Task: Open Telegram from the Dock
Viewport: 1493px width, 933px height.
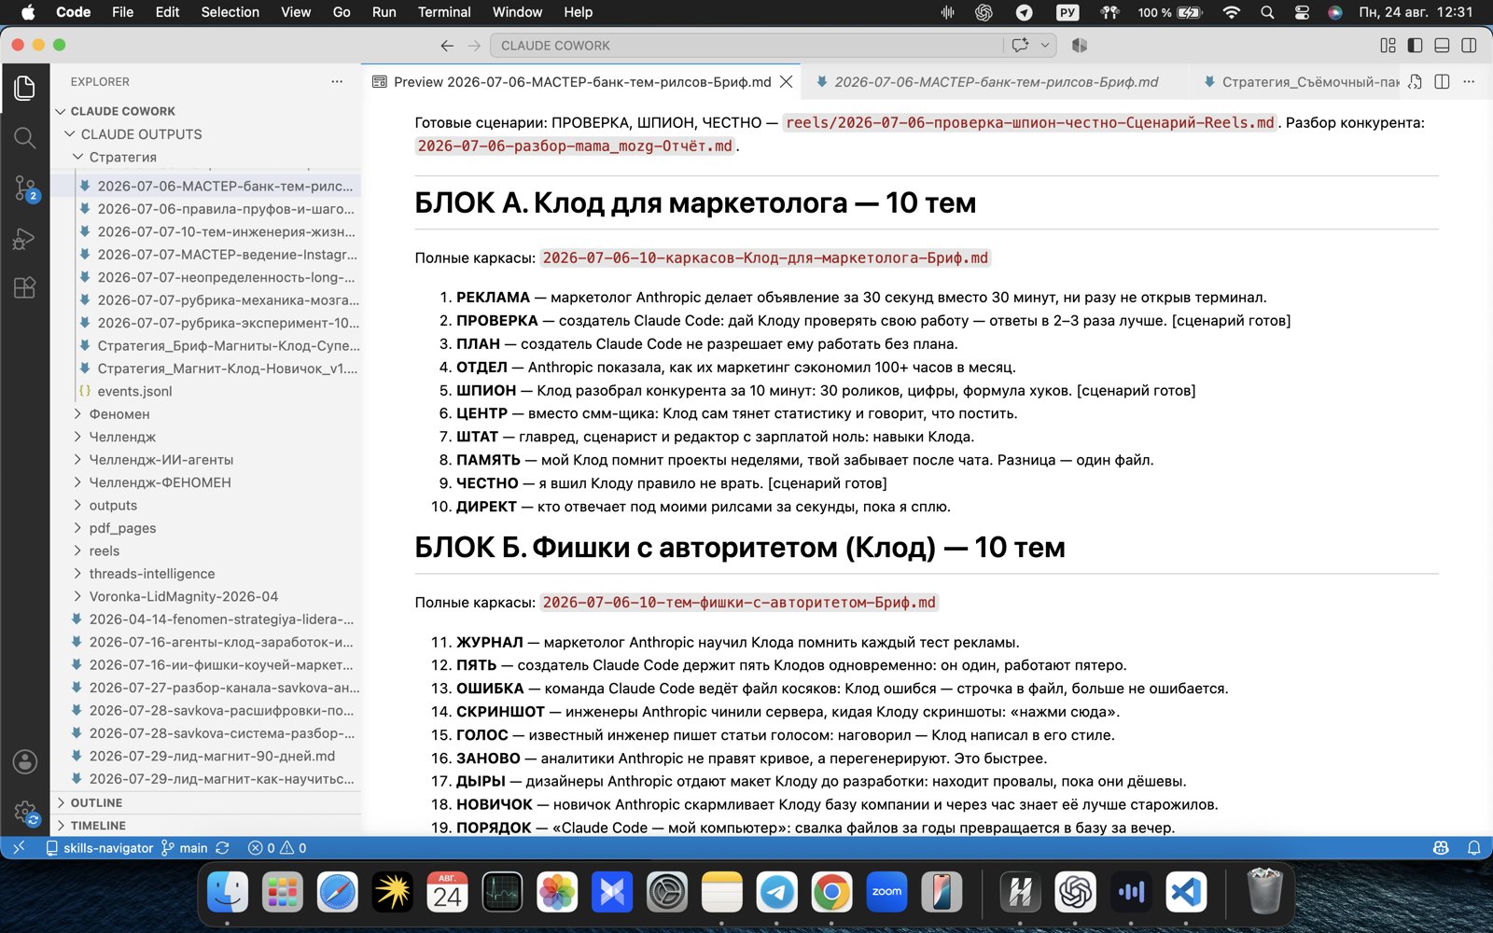Action: (x=776, y=893)
